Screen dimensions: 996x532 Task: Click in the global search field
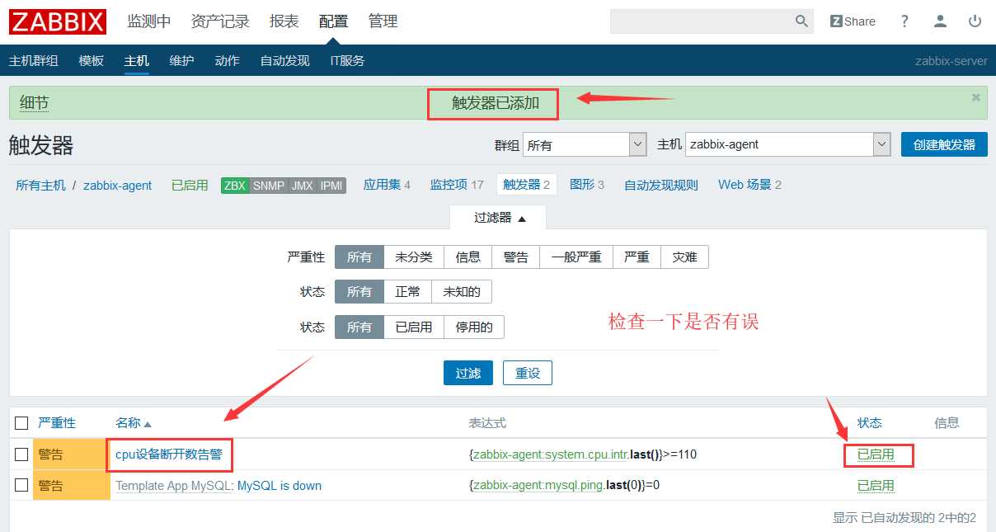pyautogui.click(x=702, y=21)
